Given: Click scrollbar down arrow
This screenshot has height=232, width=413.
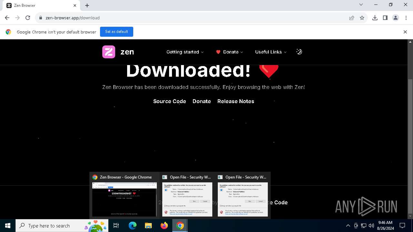Looking at the screenshot, I should [410, 217].
